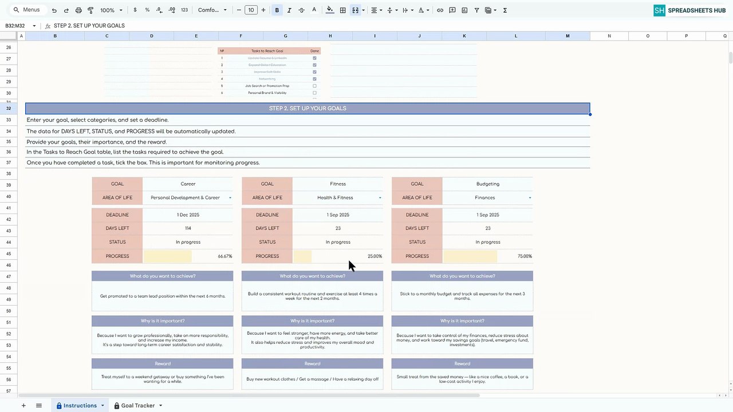Expand the merge cells options arrow
Viewport: 733px width, 412px height.
tap(363, 10)
